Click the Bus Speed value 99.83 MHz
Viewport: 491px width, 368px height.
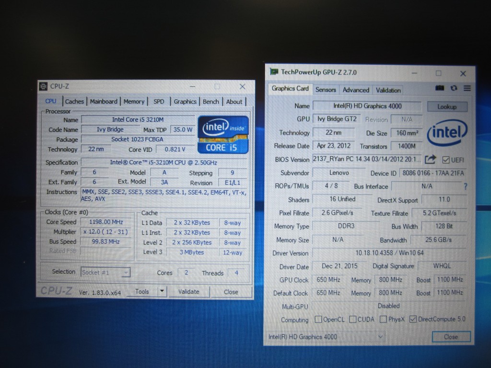(106, 241)
